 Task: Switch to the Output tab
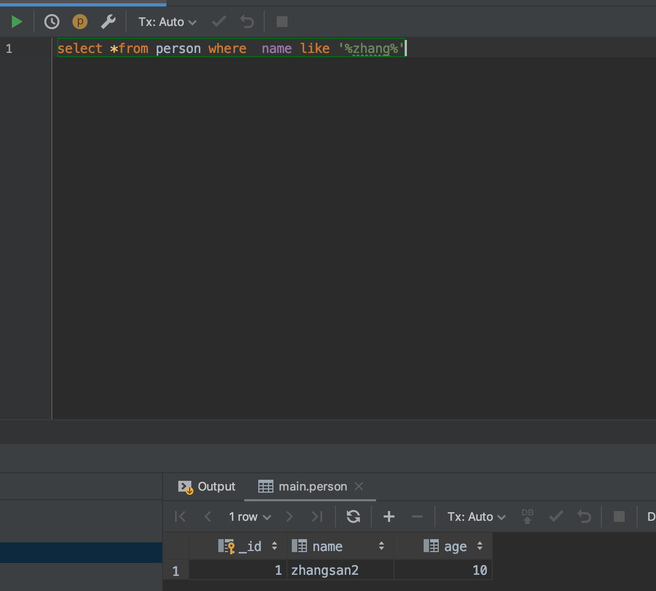coord(207,486)
